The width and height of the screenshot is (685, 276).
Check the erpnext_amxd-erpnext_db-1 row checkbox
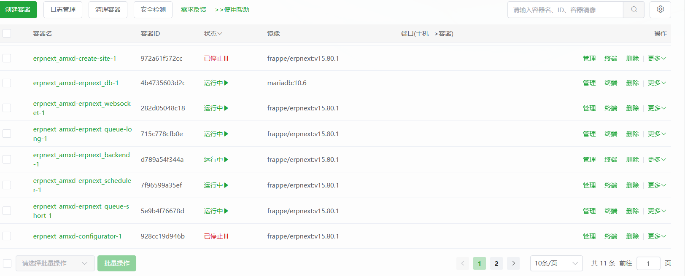point(7,83)
